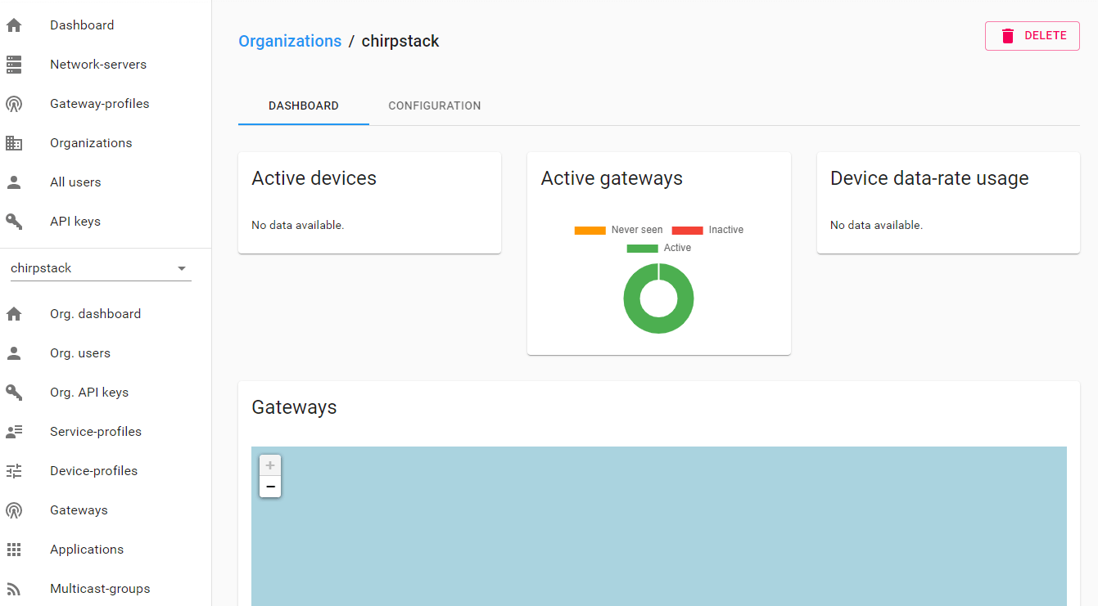Click the Org. dashboard home icon
This screenshot has height=606, width=1098.
14,314
